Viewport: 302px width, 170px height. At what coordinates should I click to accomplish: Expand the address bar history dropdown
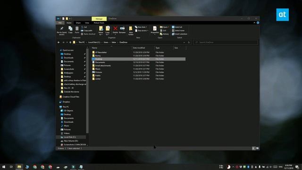pos(184,42)
